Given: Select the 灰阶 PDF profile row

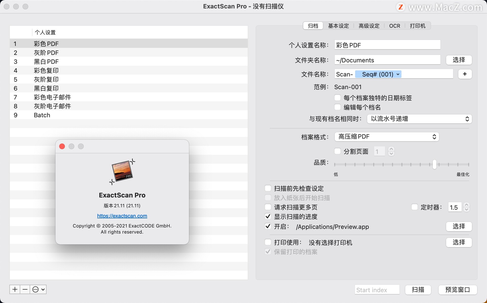Looking at the screenshot, I should (x=129, y=52).
